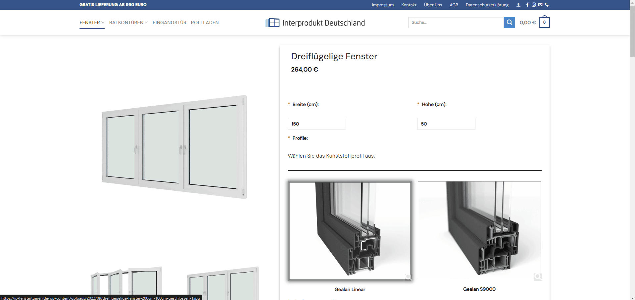Click the Höhe height input field
This screenshot has width=635, height=300.
446,124
